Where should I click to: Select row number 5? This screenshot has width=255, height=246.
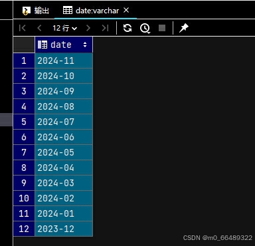click(x=24, y=122)
